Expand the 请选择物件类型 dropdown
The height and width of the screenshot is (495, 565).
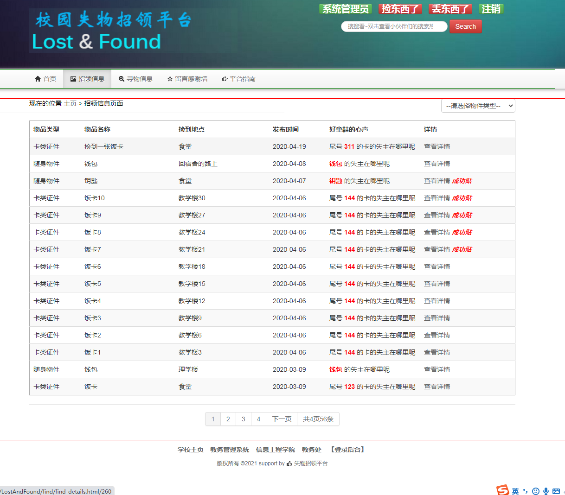[478, 106]
